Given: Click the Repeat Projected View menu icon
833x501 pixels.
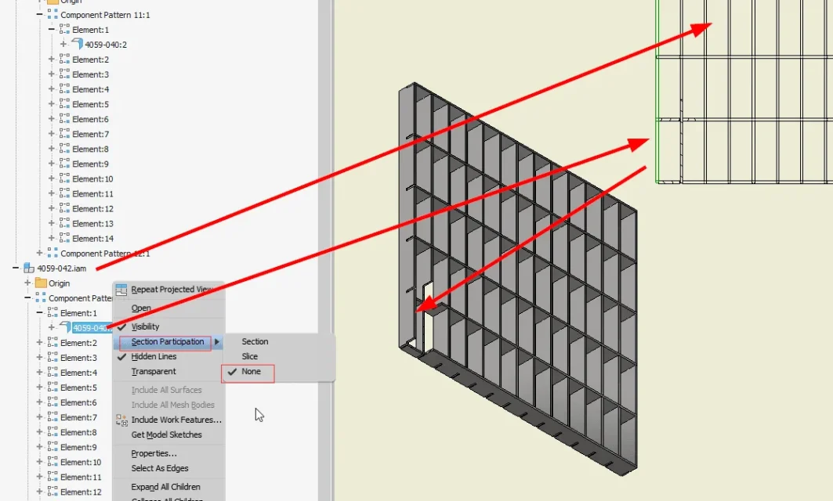Looking at the screenshot, I should 121,289.
